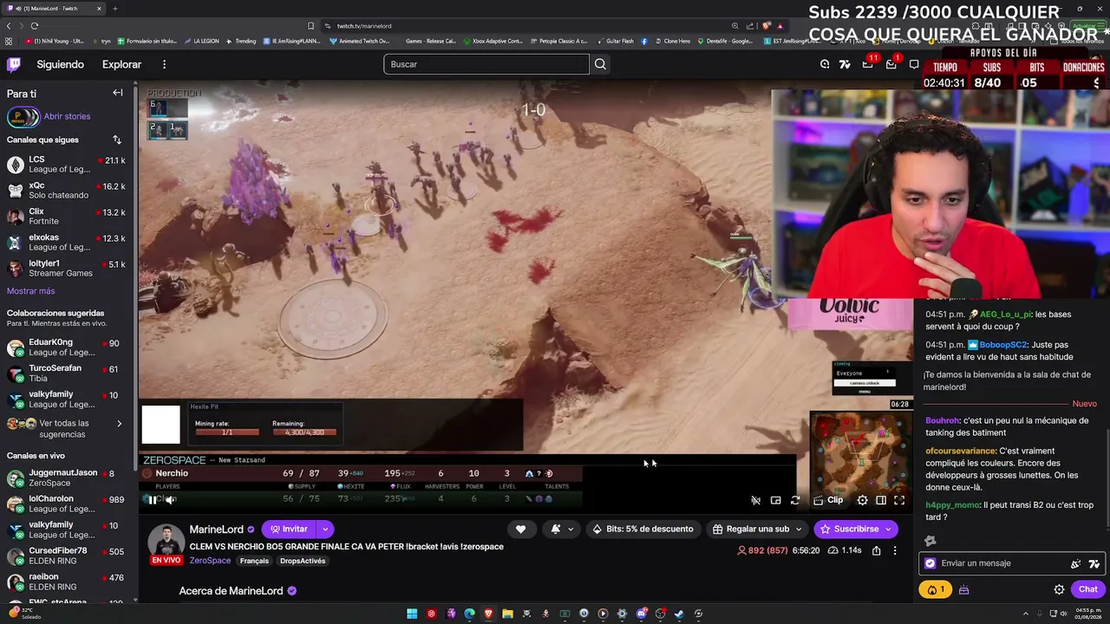The image size is (1110, 624).
Task: Click Mostrar más under followed channels
Action: pyautogui.click(x=31, y=291)
